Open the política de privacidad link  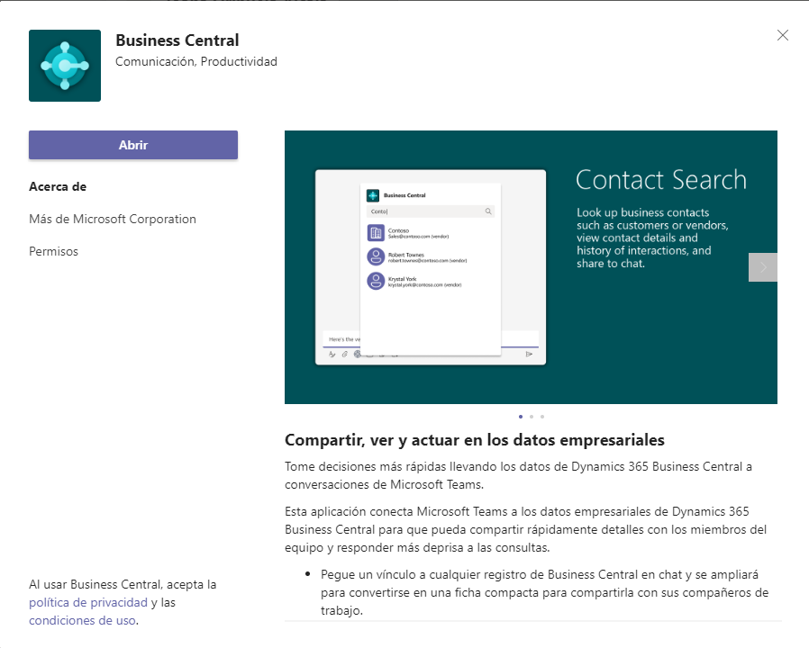click(88, 602)
